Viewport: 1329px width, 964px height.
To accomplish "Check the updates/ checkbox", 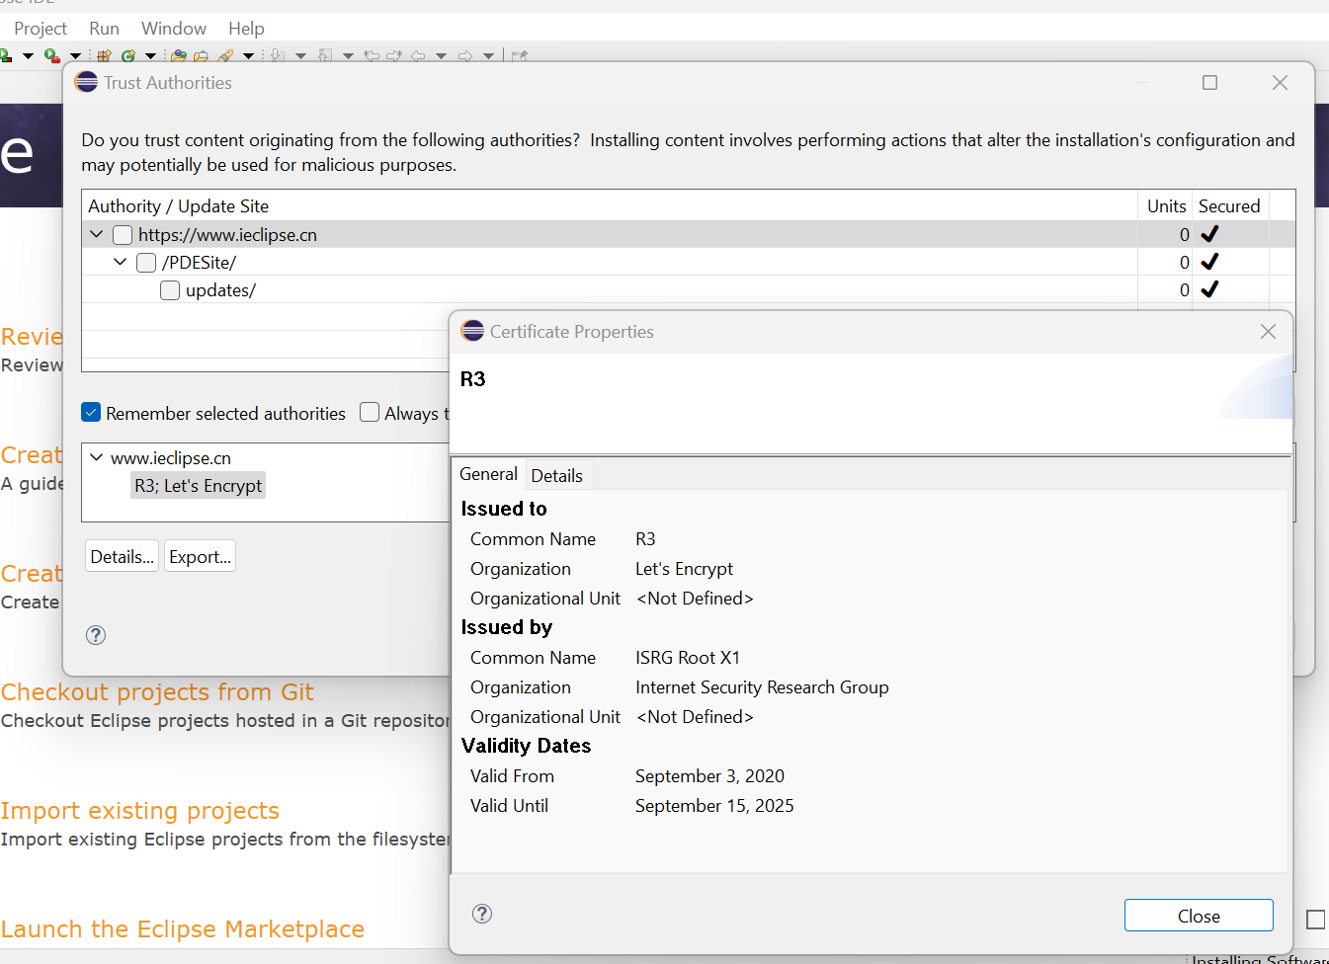I will tap(170, 290).
